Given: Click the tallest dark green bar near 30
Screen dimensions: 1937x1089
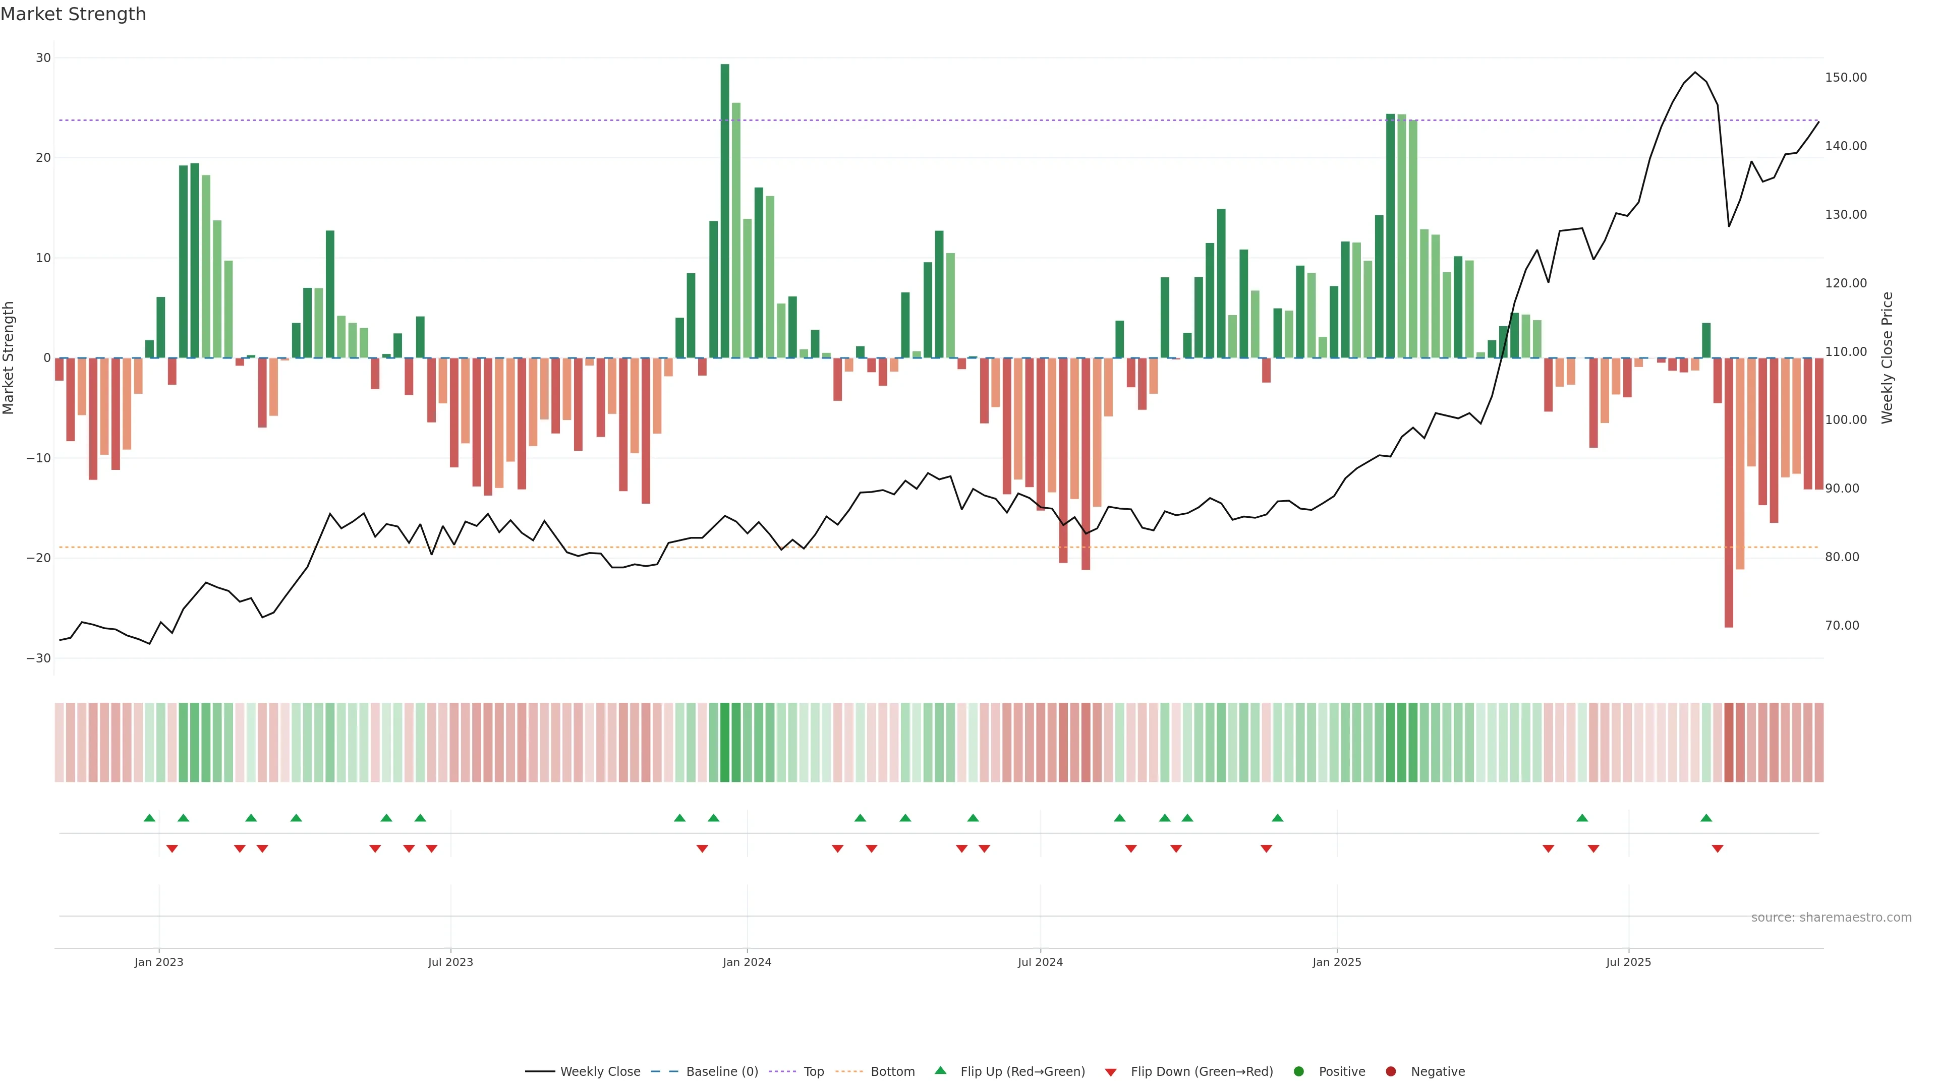Looking at the screenshot, I should point(725,210).
